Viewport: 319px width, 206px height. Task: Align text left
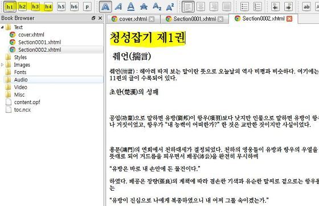pos(188,7)
